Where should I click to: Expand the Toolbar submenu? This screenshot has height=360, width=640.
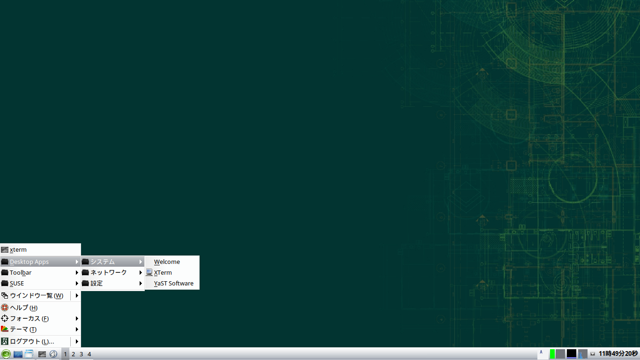coord(40,273)
